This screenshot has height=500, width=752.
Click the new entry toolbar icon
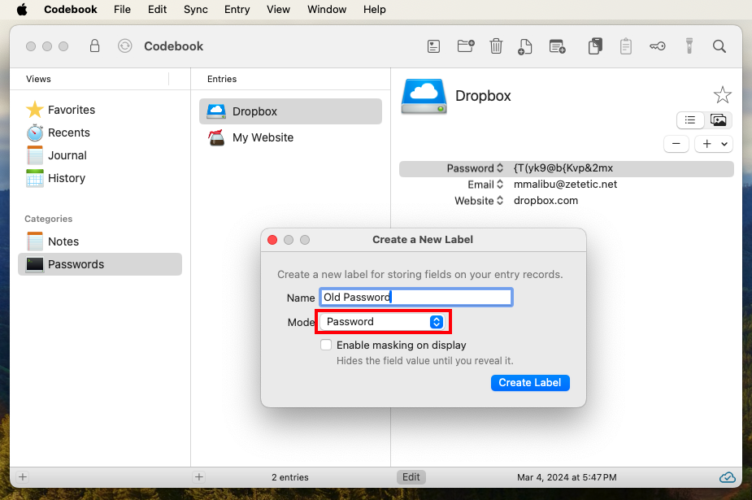pos(433,46)
